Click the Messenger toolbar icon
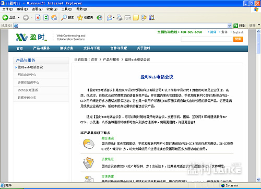The width and height of the screenshot is (261, 189). coord(144,17)
